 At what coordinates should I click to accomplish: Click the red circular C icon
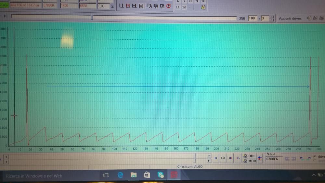coord(168,6)
